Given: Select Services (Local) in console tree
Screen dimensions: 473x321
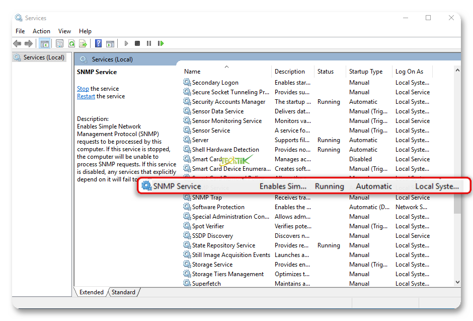Looking at the screenshot, I should coord(44,57).
